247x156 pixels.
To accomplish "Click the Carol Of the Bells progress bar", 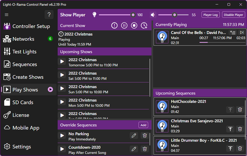I will click(222, 42).
